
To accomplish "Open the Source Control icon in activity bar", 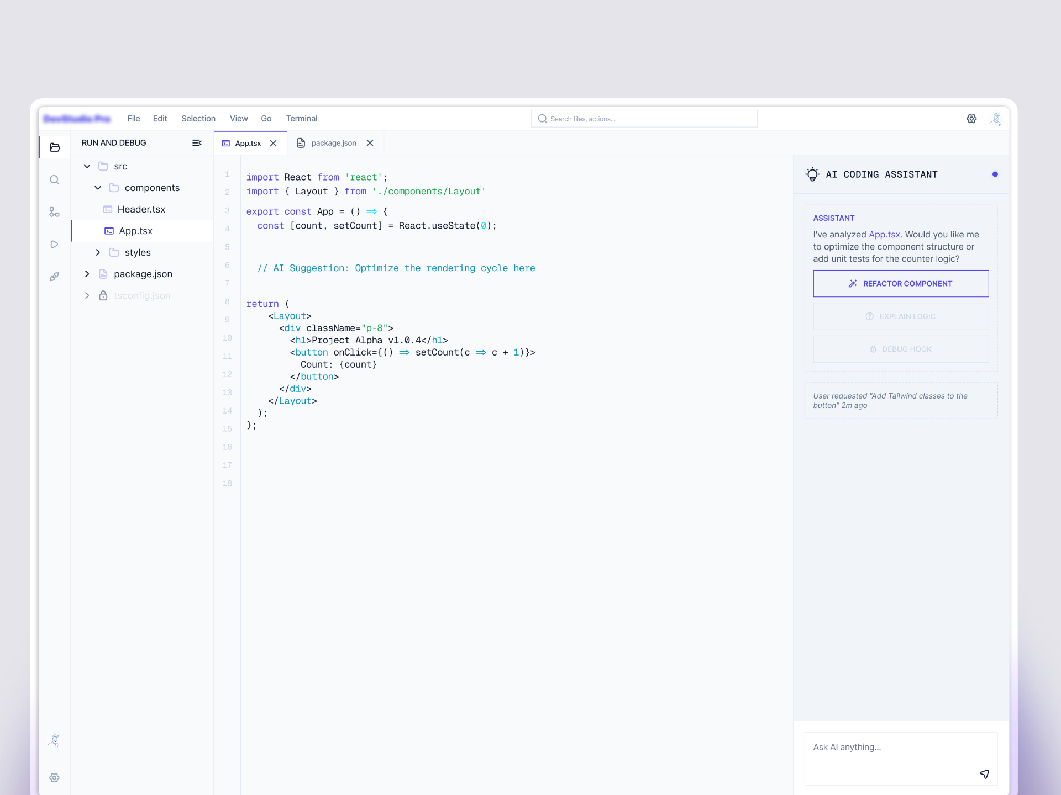I will (x=54, y=212).
